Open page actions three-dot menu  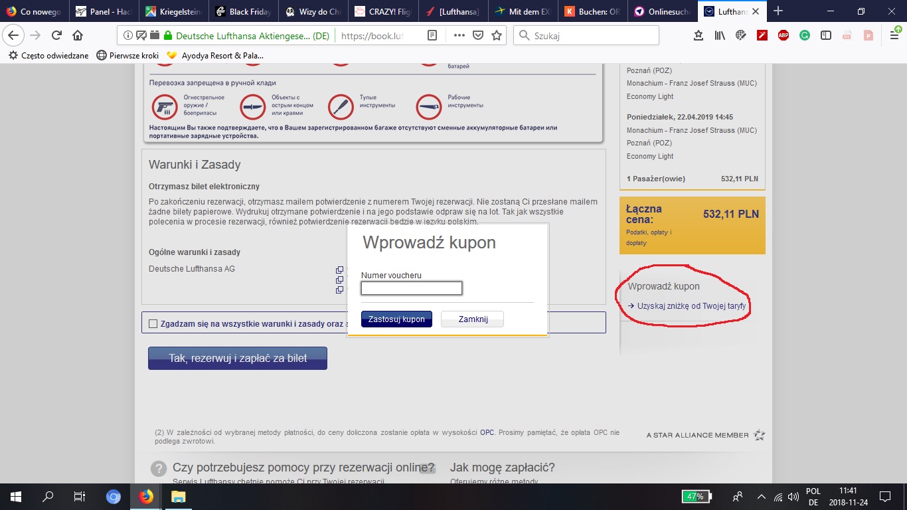(459, 36)
